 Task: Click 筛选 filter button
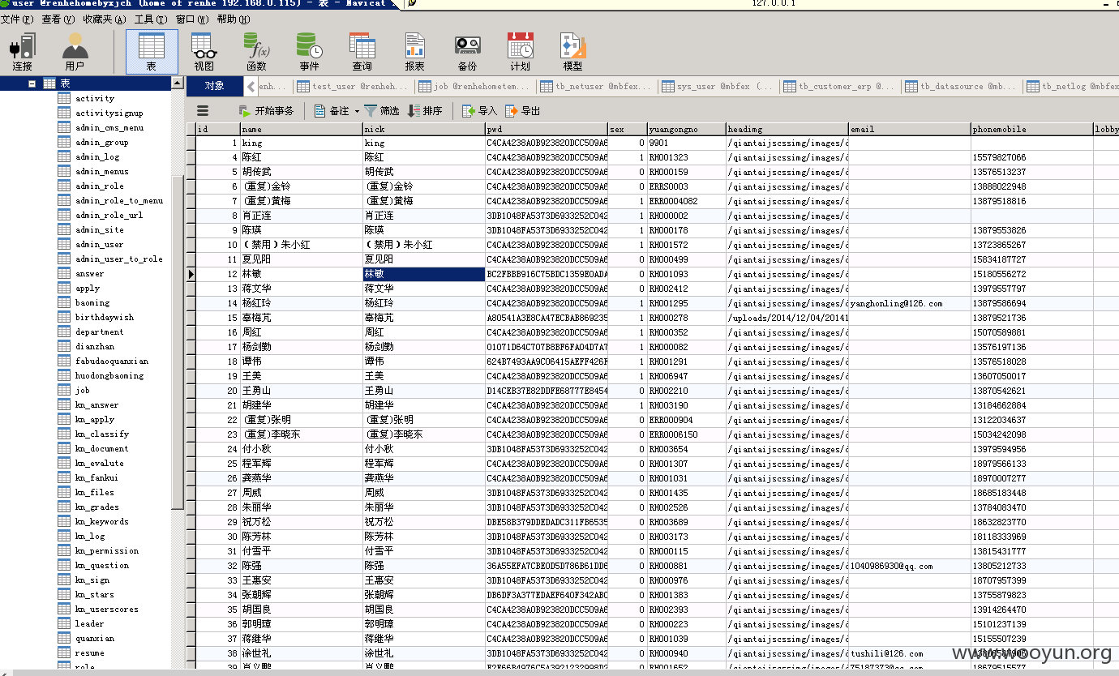pyautogui.click(x=382, y=111)
